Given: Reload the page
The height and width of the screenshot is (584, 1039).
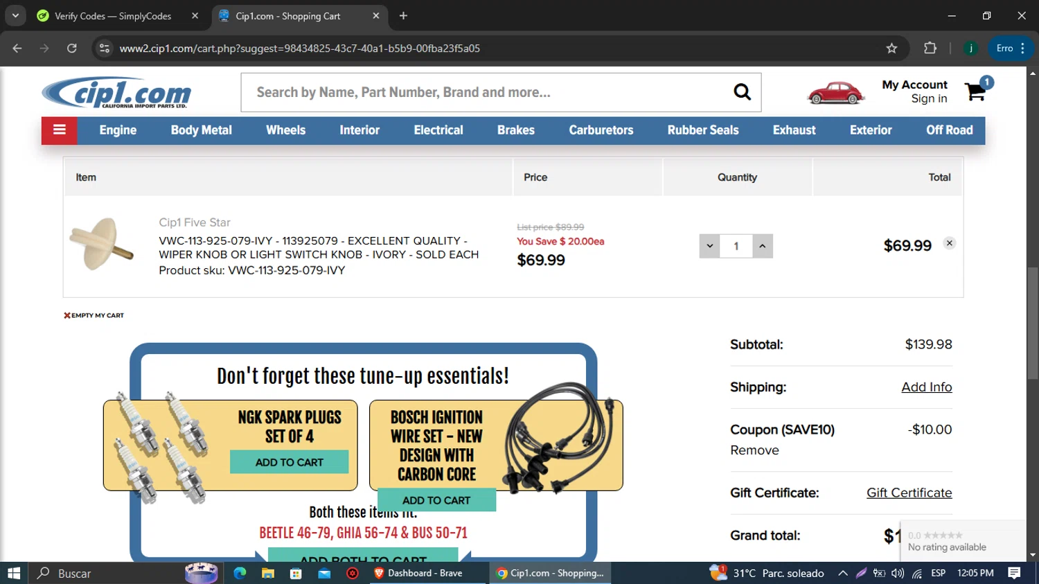Looking at the screenshot, I should tap(72, 48).
